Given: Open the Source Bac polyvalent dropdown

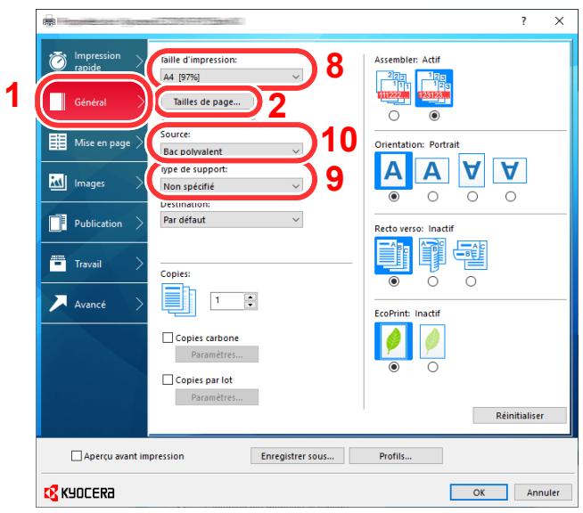Looking at the screenshot, I should coord(231,151).
